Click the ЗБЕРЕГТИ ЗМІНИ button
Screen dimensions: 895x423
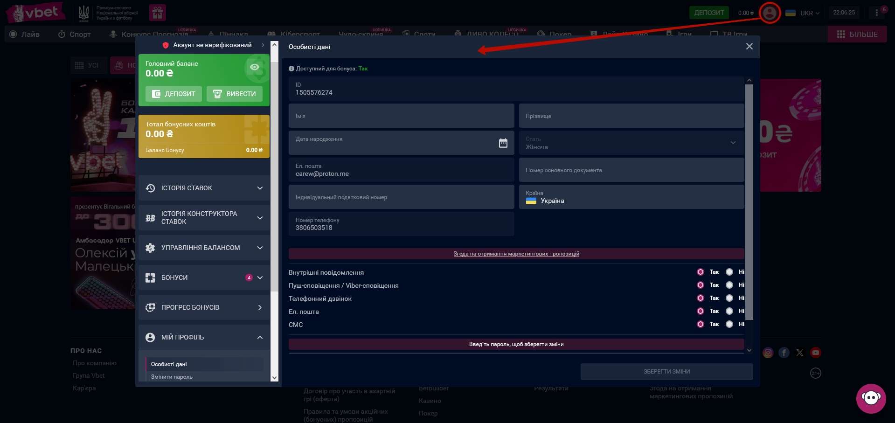click(666, 372)
